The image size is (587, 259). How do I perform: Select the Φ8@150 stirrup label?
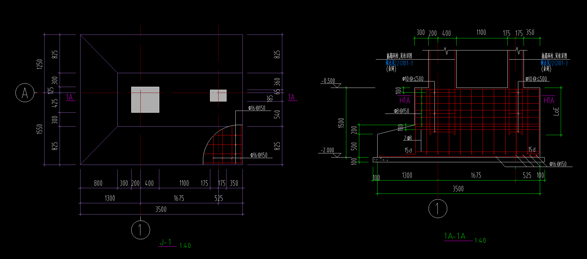click(401, 111)
